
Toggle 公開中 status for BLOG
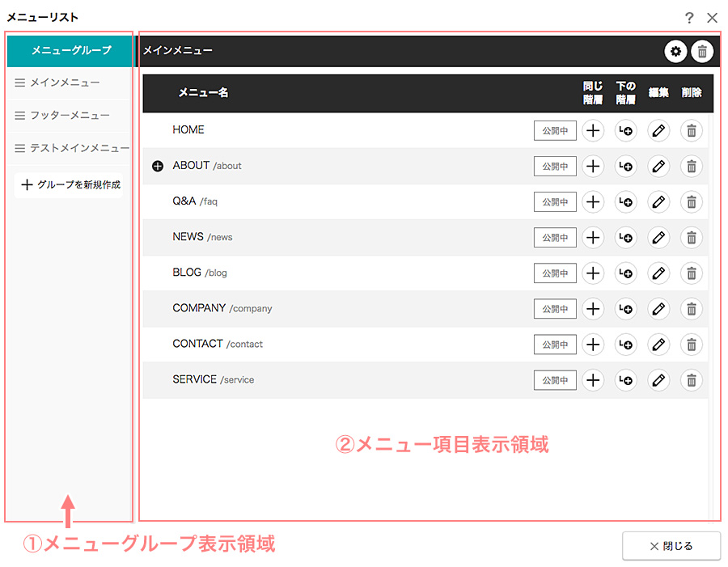click(555, 273)
